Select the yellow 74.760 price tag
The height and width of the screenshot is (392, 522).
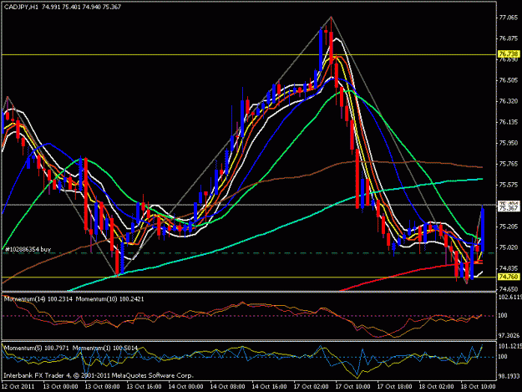pyautogui.click(x=509, y=277)
